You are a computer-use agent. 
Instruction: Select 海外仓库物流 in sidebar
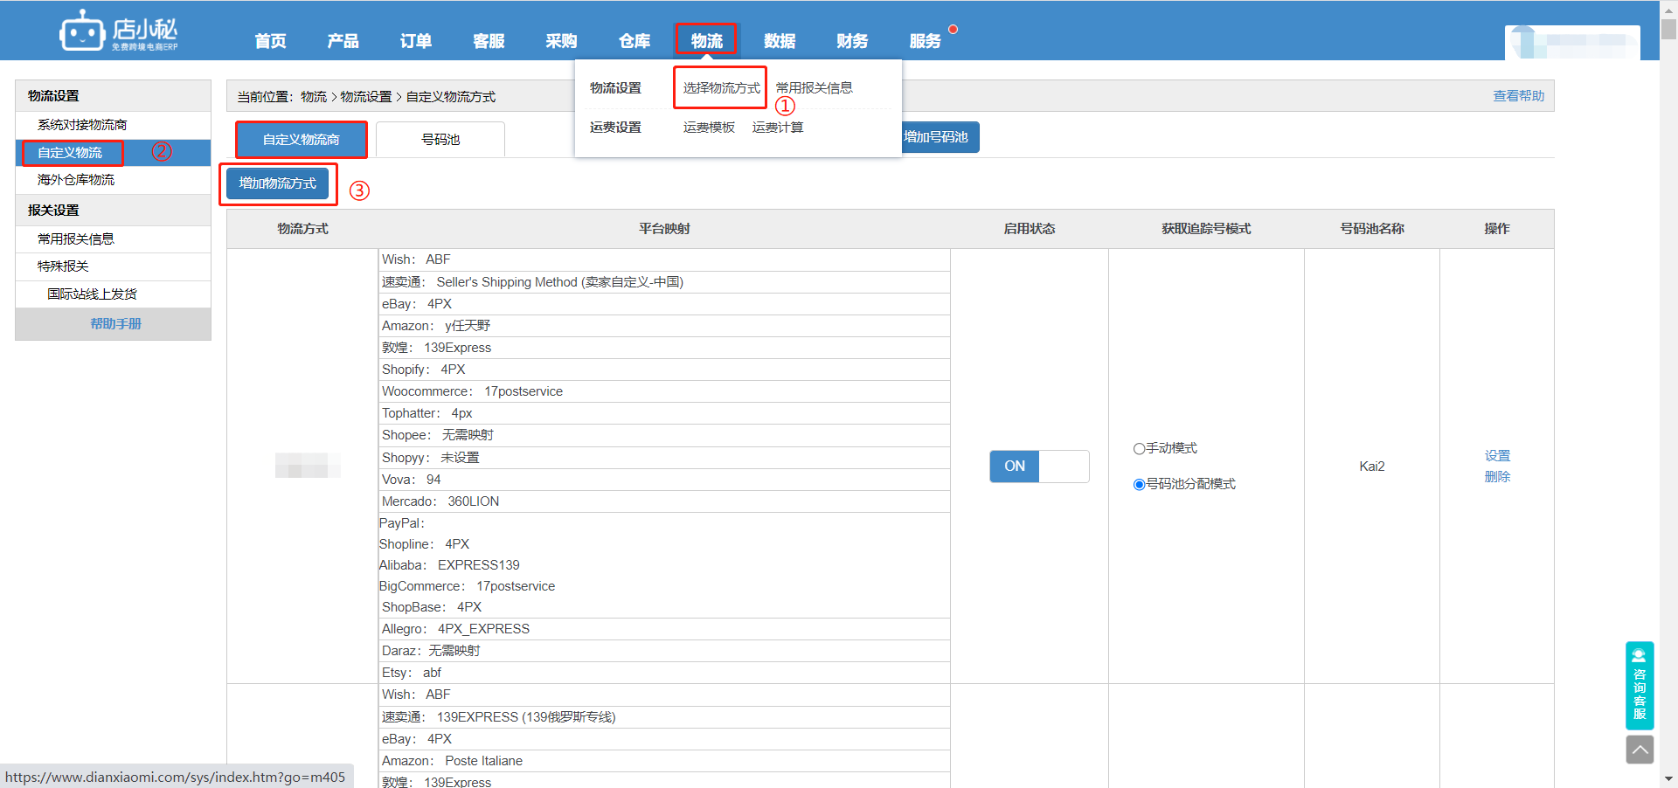114,180
